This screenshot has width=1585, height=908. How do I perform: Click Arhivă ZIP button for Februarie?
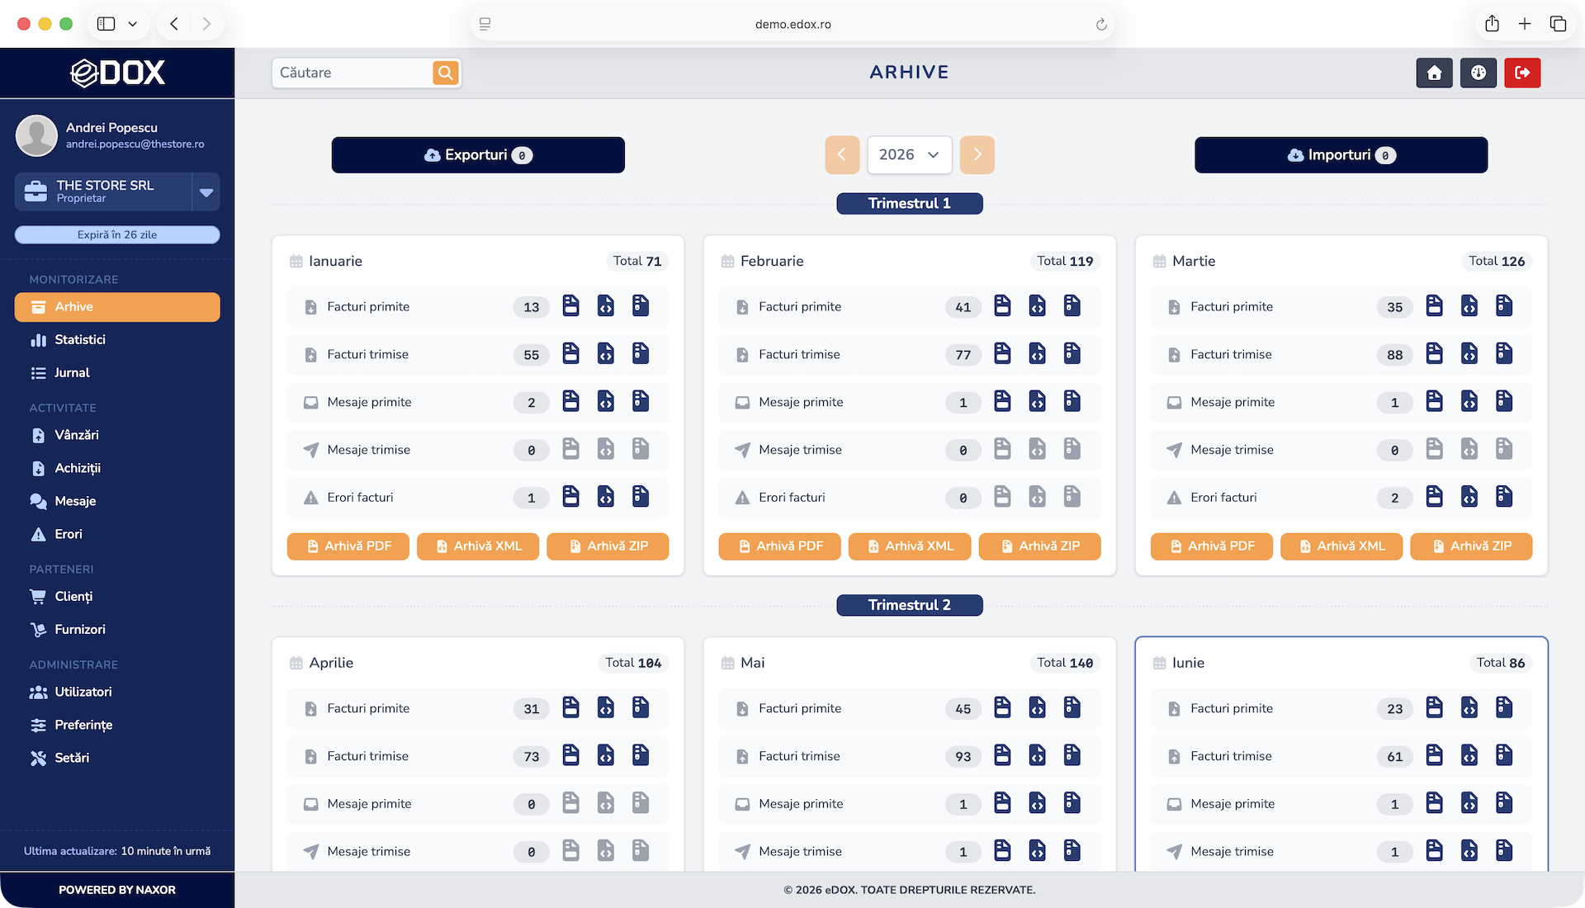[x=1039, y=546]
